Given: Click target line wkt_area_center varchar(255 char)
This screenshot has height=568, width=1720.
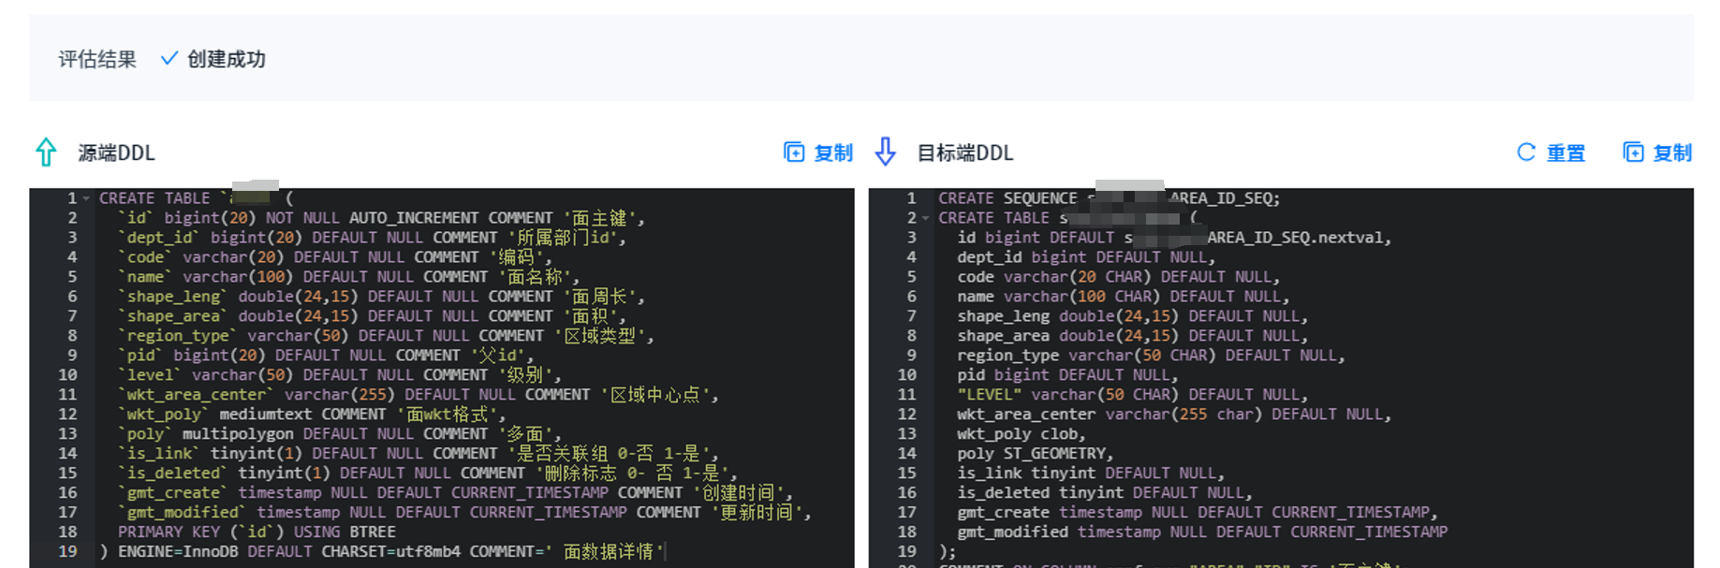Looking at the screenshot, I should pyautogui.click(x=1174, y=415).
